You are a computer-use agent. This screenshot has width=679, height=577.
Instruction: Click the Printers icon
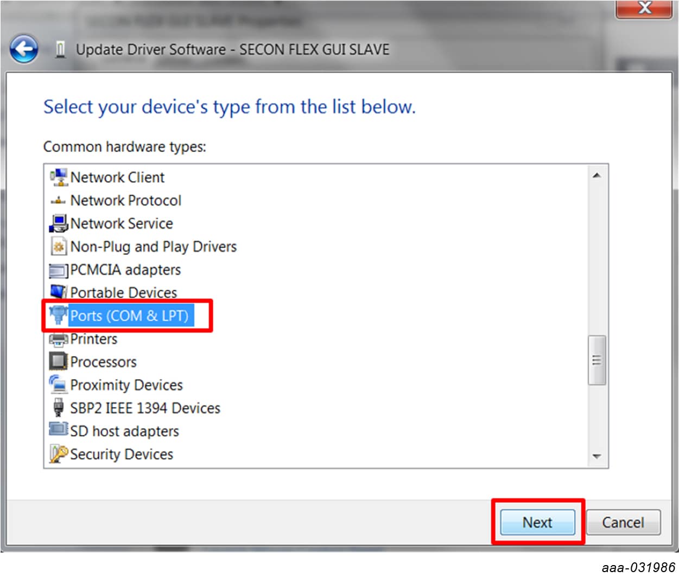58,339
